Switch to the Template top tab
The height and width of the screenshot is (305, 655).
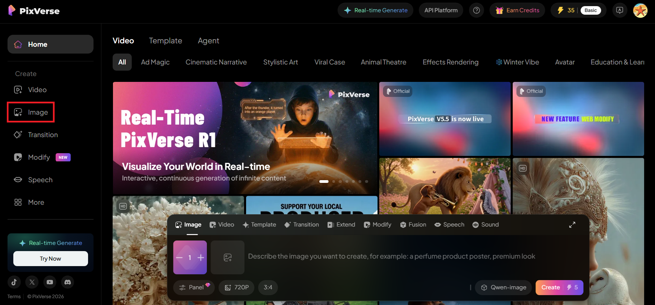(166, 41)
